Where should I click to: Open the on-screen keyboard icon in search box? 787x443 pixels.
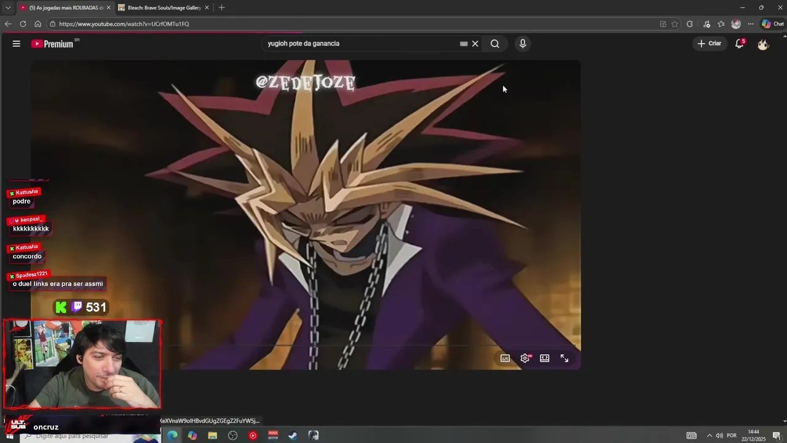[x=464, y=44]
